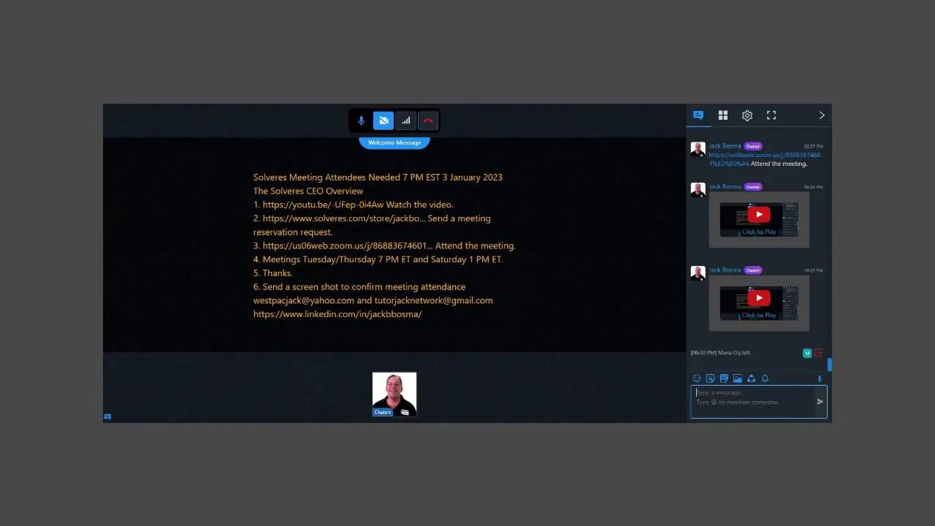Open the sticker picker
Screen dimensions: 935x526
tap(710, 378)
